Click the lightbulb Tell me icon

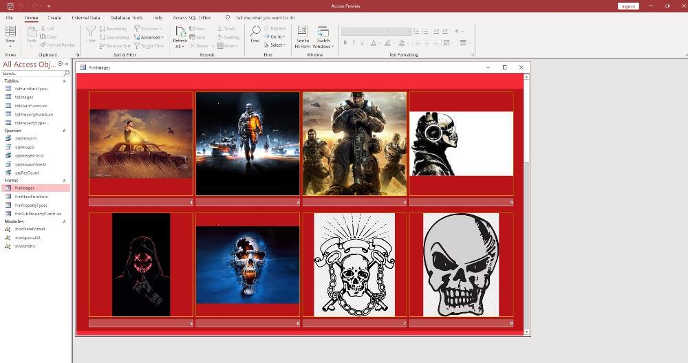[x=227, y=18]
